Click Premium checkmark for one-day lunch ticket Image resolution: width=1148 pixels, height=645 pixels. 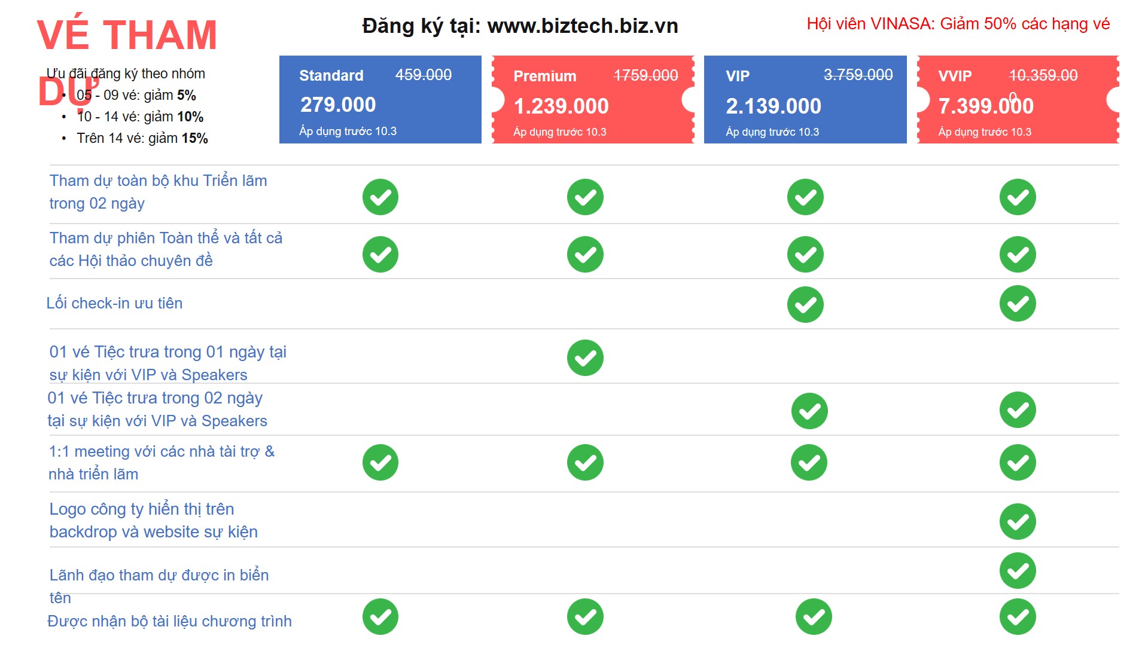[585, 358]
